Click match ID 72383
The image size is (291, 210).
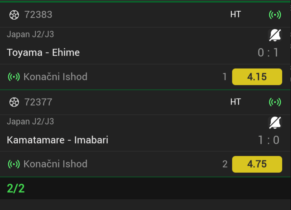pos(38,15)
